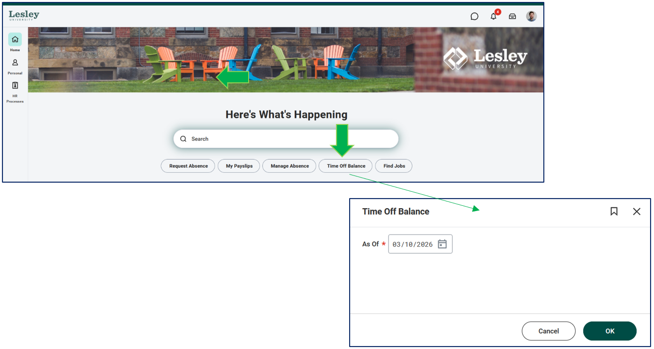Open the user profile avatar
654x349 pixels.
click(531, 16)
